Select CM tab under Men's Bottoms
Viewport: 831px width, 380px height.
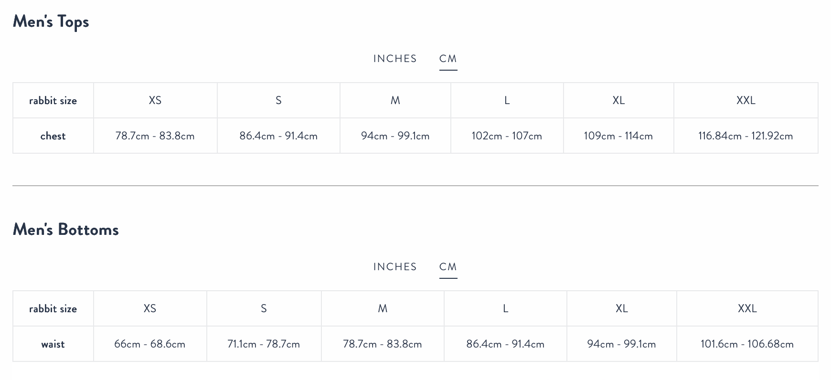tap(448, 267)
